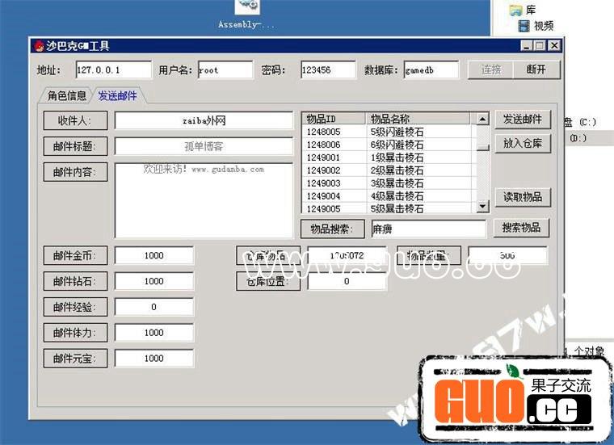Click the 物品名称 column header
Image resolution: width=614 pixels, height=445 pixels.
click(418, 119)
